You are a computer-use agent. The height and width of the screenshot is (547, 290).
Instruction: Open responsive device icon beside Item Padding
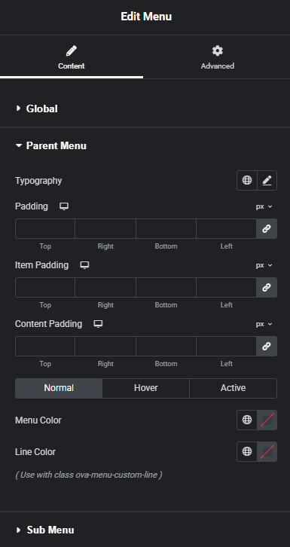[84, 265]
